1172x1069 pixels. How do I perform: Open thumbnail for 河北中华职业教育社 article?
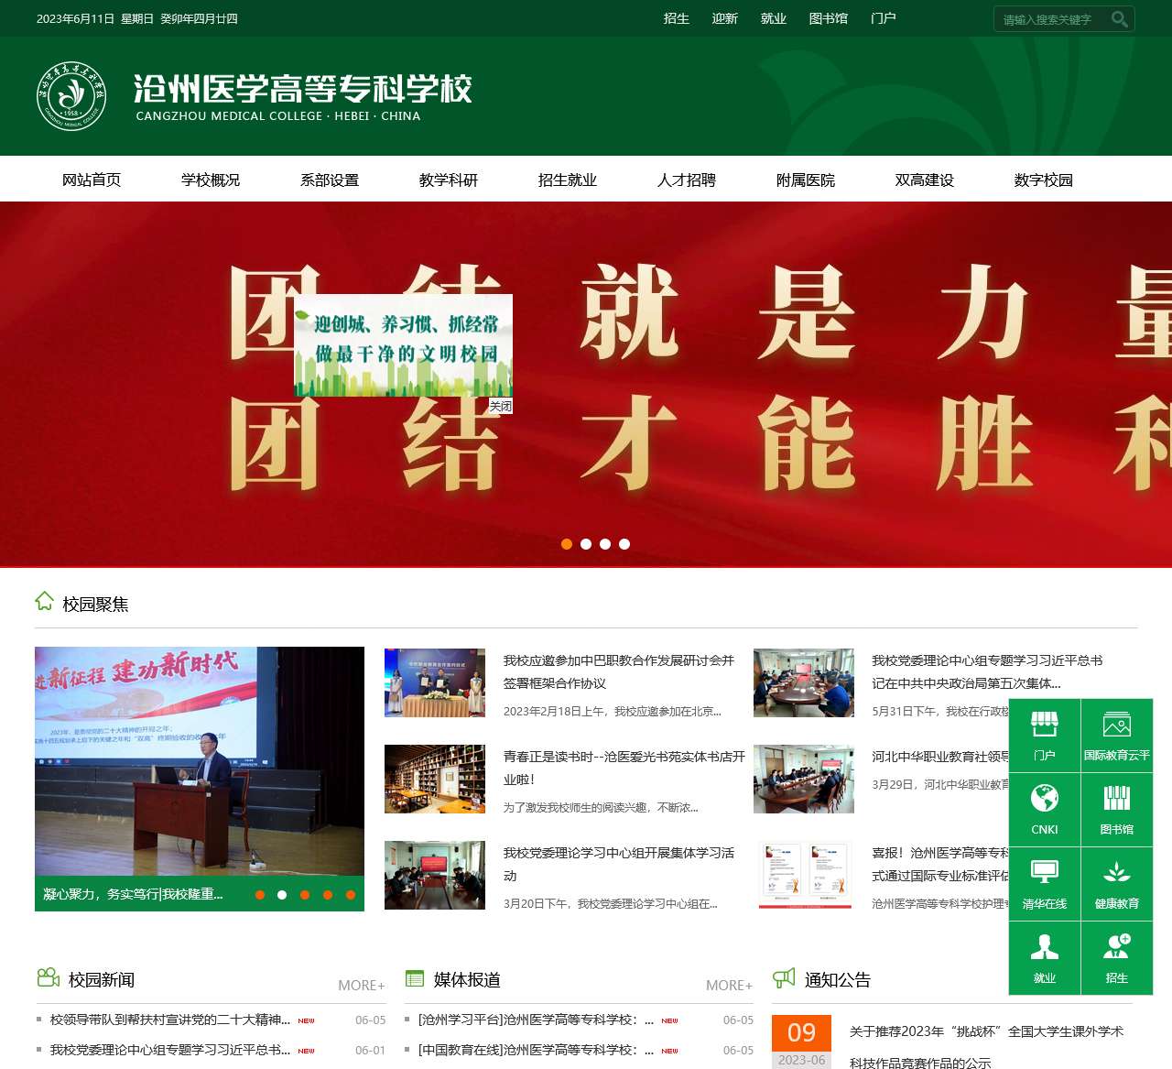click(804, 779)
